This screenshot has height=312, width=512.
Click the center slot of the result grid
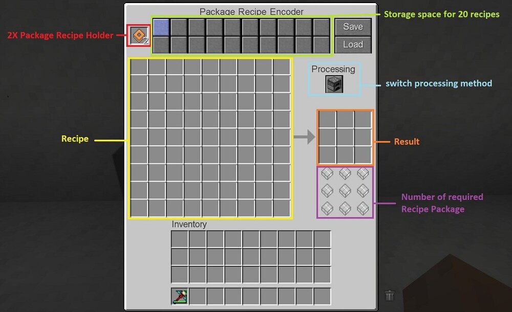point(345,137)
